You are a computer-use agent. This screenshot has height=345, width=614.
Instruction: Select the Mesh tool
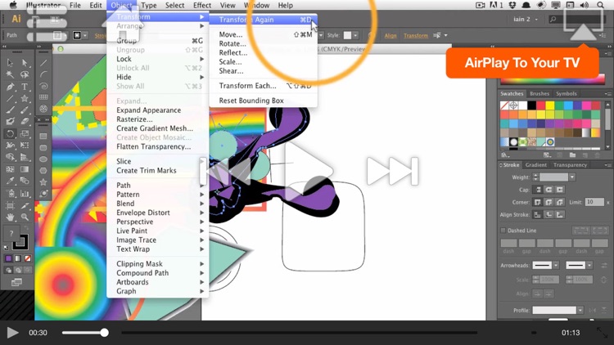coord(10,169)
